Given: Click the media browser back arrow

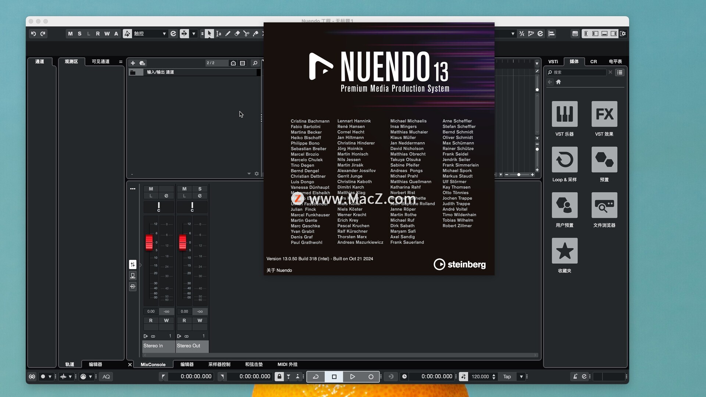Looking at the screenshot, I should [550, 82].
